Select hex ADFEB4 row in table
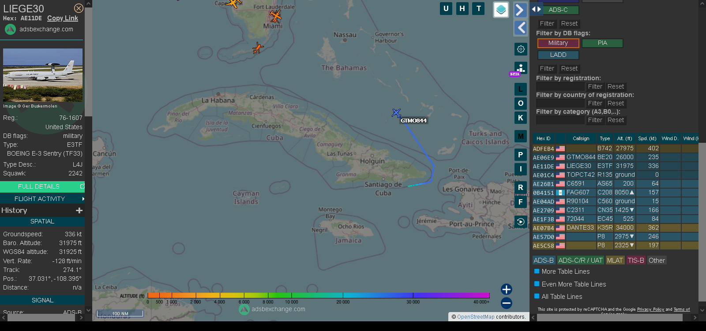706x331 pixels. point(616,149)
